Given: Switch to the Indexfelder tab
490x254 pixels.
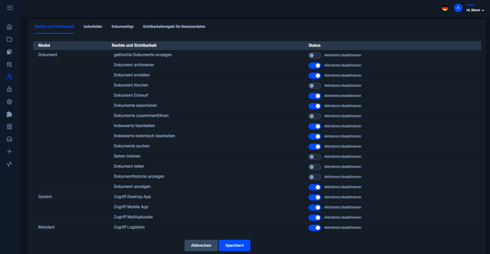Looking at the screenshot, I should 93,26.
